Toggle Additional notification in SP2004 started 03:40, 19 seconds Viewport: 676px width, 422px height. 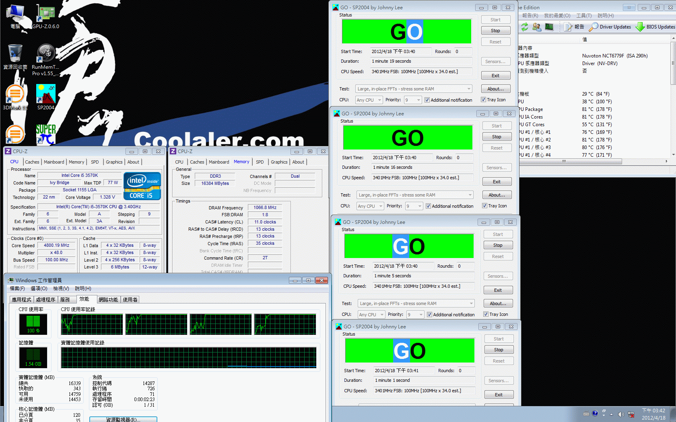[449, 100]
